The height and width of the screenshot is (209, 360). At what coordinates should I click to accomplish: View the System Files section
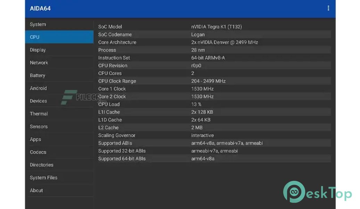pyautogui.click(x=59, y=177)
